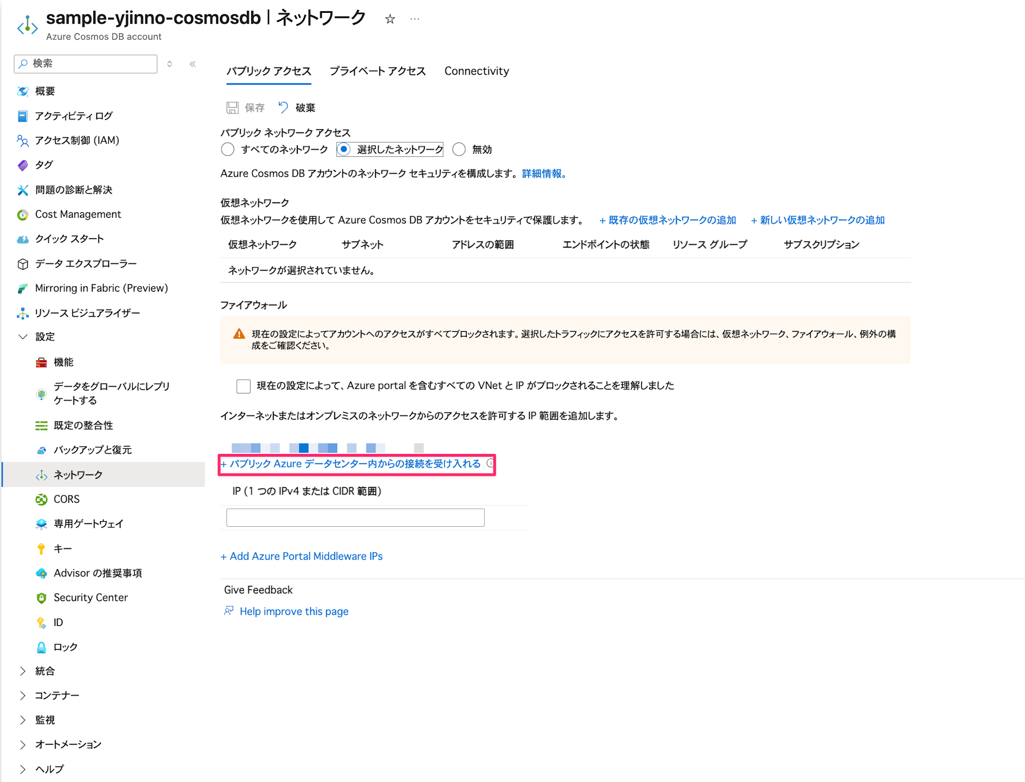Click the サブネット column header
The height and width of the screenshot is (782, 1025).
click(x=362, y=244)
